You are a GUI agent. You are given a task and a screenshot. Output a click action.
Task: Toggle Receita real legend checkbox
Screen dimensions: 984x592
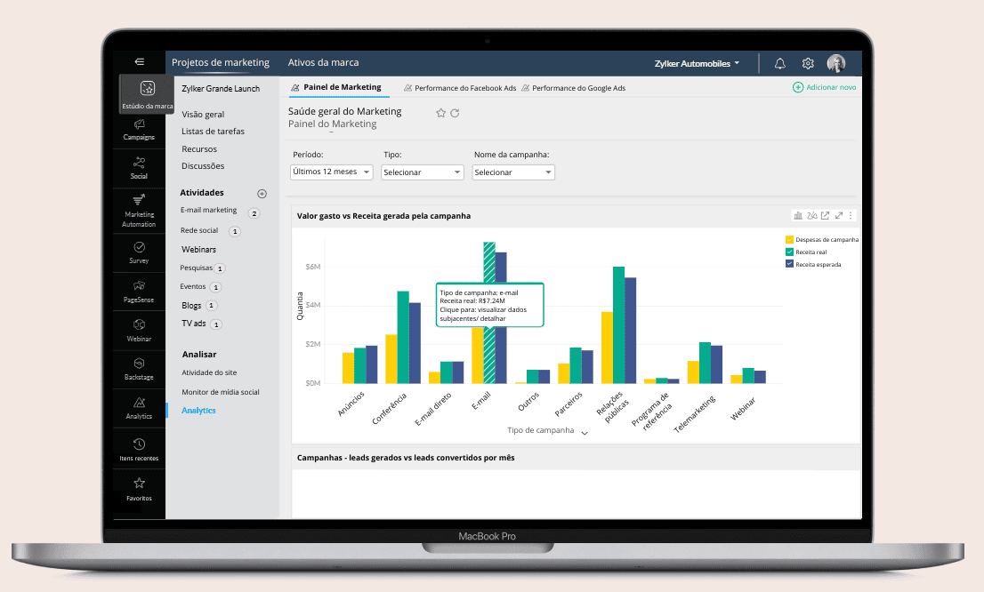[789, 252]
